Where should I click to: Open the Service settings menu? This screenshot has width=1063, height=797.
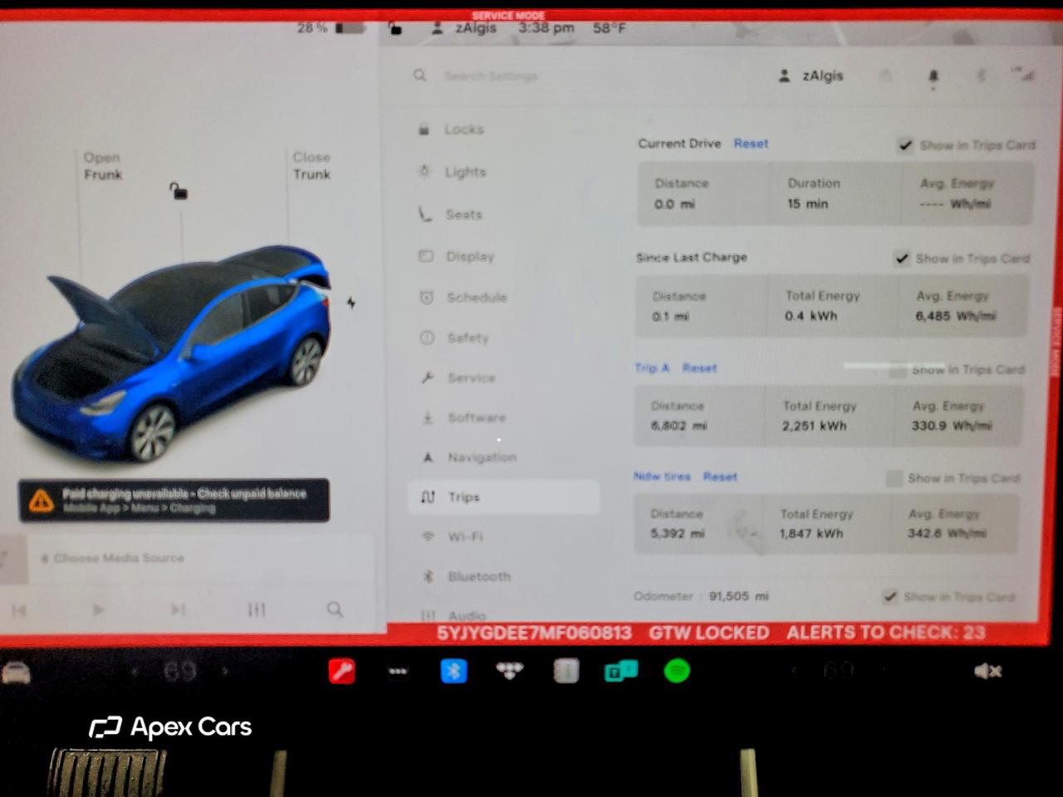click(471, 378)
